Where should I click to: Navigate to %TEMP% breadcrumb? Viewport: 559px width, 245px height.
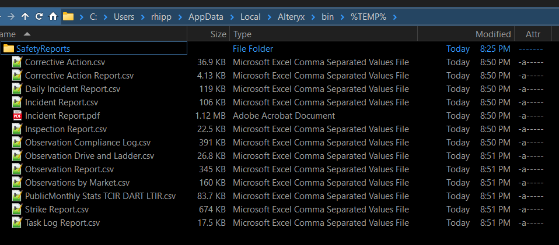(x=369, y=17)
